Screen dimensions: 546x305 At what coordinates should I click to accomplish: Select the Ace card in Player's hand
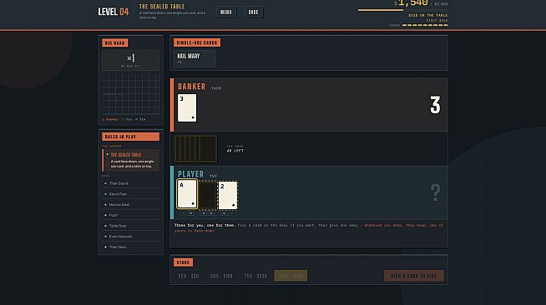(x=187, y=194)
